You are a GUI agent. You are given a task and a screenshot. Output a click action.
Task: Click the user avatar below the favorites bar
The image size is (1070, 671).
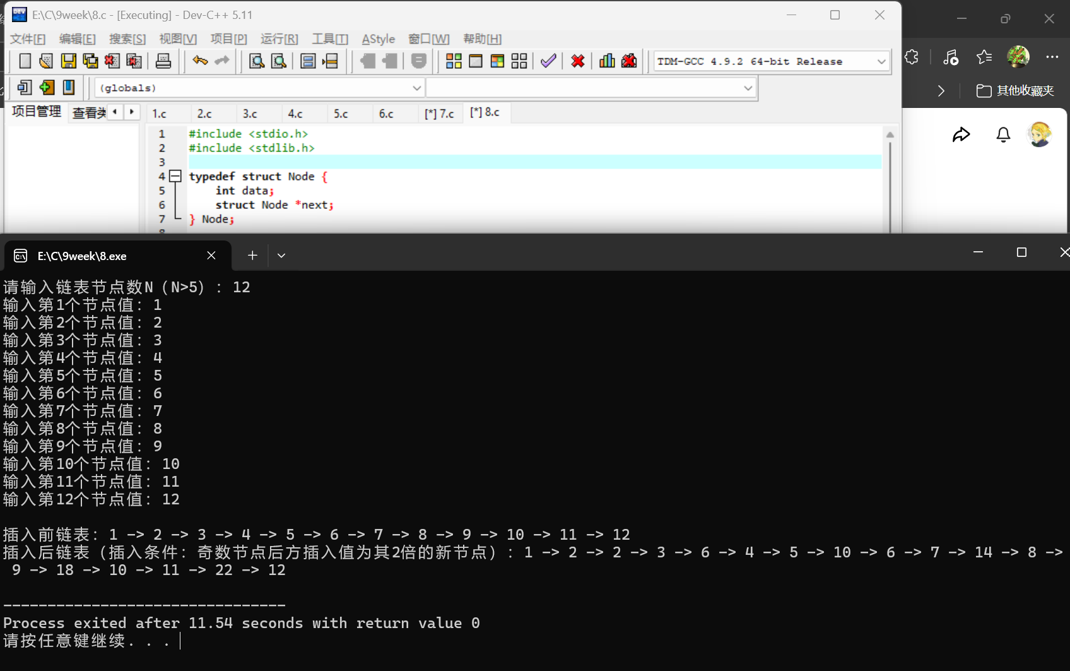pyautogui.click(x=1040, y=134)
